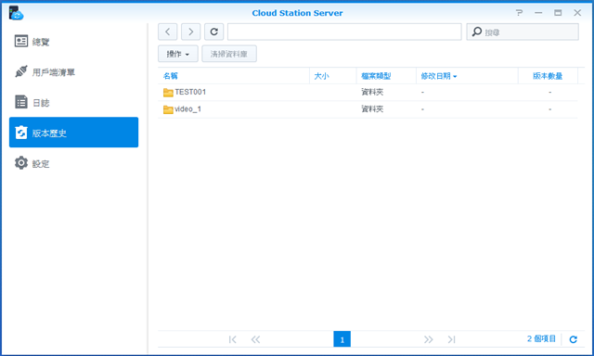Open help with the question mark icon

[519, 13]
